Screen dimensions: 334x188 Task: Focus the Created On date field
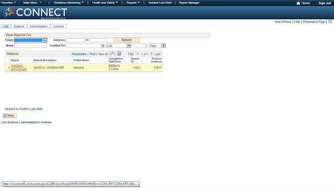[x=83, y=45]
